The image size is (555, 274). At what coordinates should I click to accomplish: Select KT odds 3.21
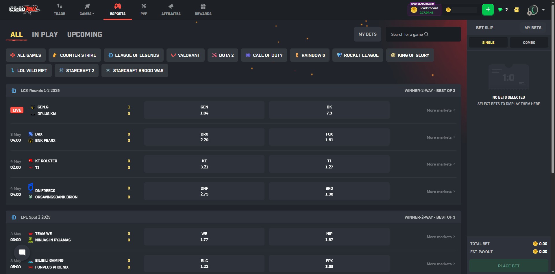point(204,164)
